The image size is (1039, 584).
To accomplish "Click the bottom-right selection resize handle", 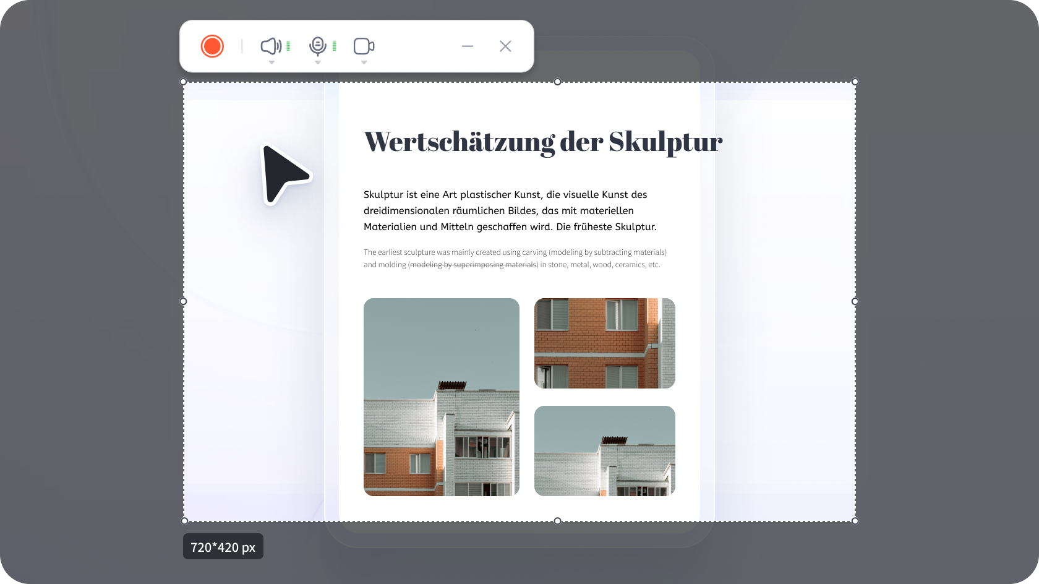I will click(855, 521).
